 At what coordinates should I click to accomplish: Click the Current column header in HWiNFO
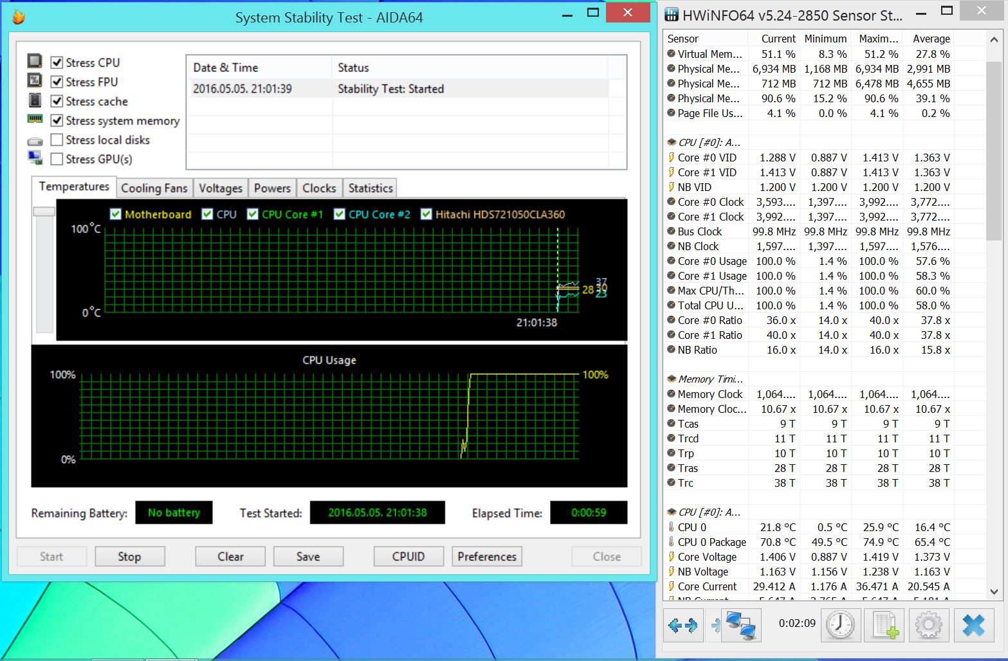[774, 39]
